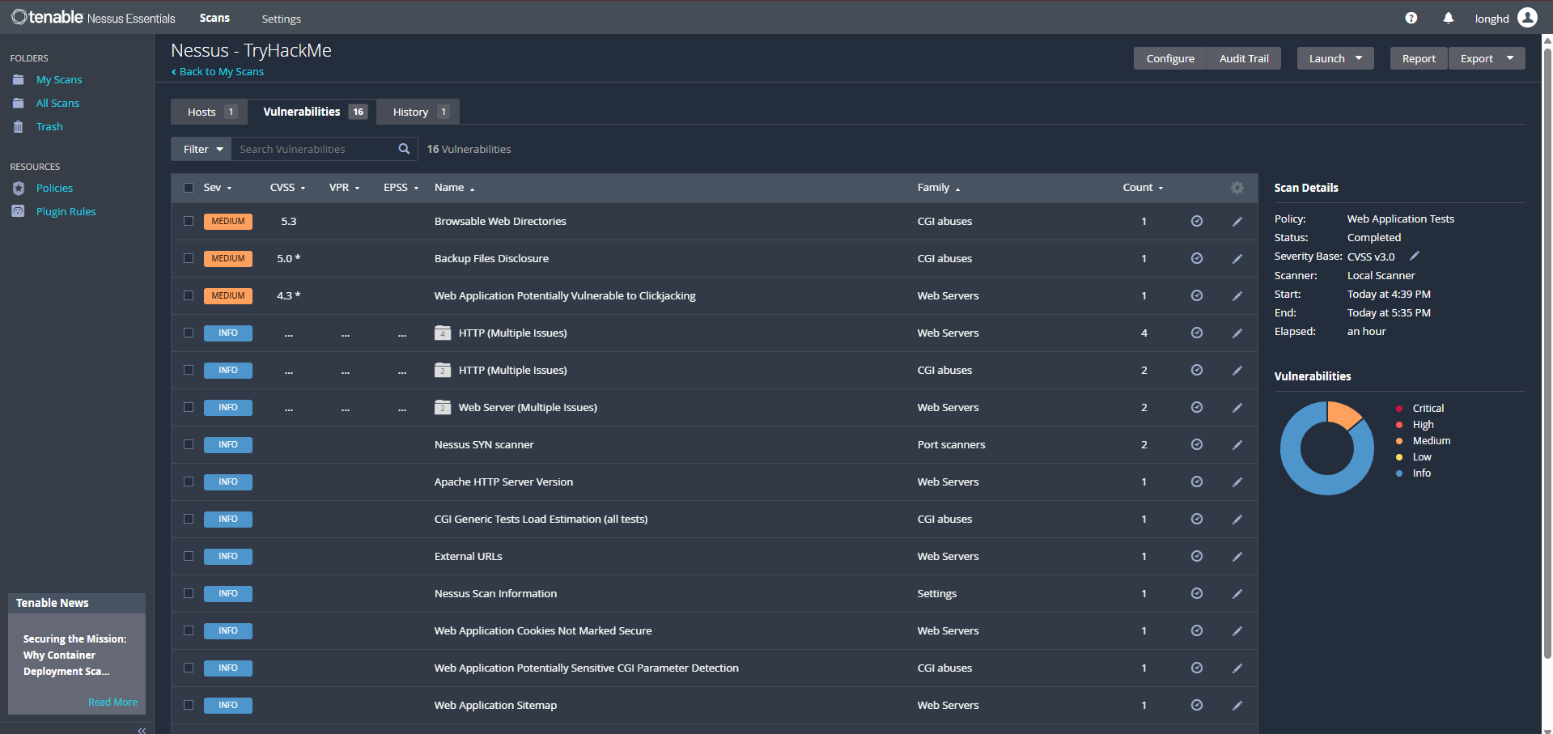The height and width of the screenshot is (734, 1553).
Task: Click accept-risk circle icon for Browsable Web Directories
Action: pos(1196,221)
